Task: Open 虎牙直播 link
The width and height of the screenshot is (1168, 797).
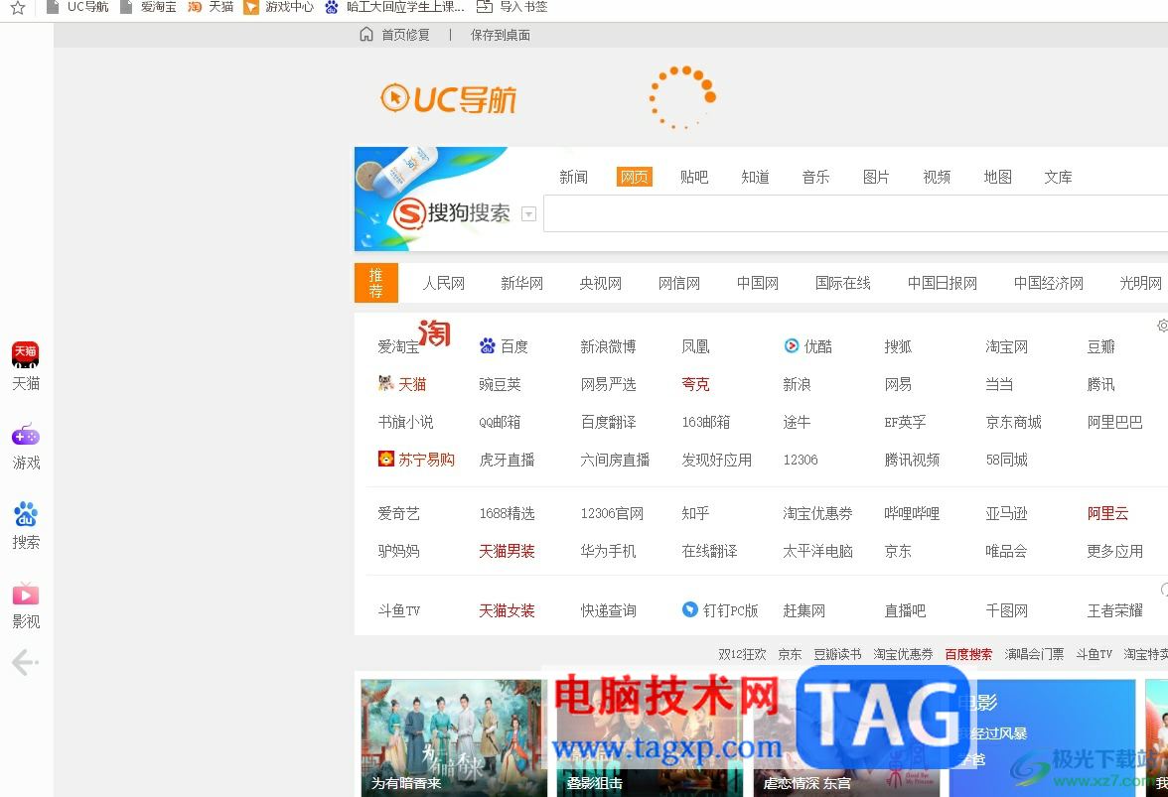Action: pos(508,460)
